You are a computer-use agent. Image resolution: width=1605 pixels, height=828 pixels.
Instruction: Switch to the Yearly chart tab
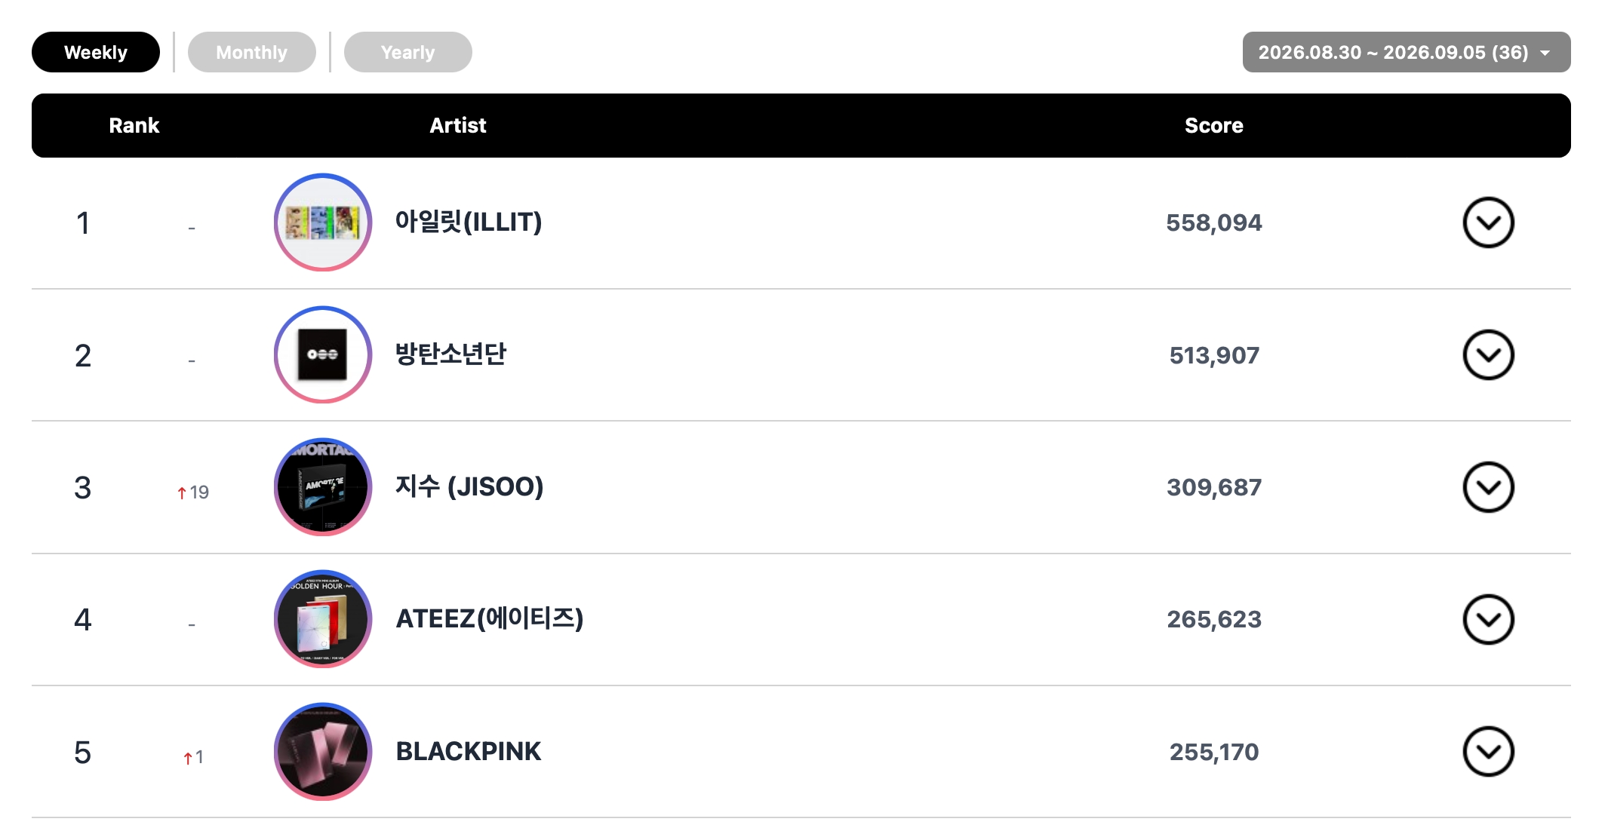tap(407, 52)
